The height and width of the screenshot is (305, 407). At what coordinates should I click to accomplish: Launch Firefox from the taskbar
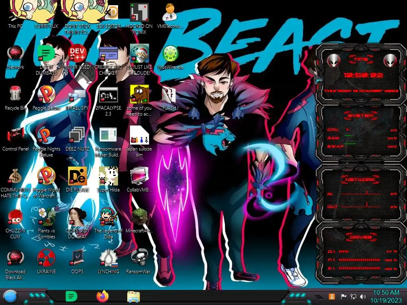click(103, 296)
